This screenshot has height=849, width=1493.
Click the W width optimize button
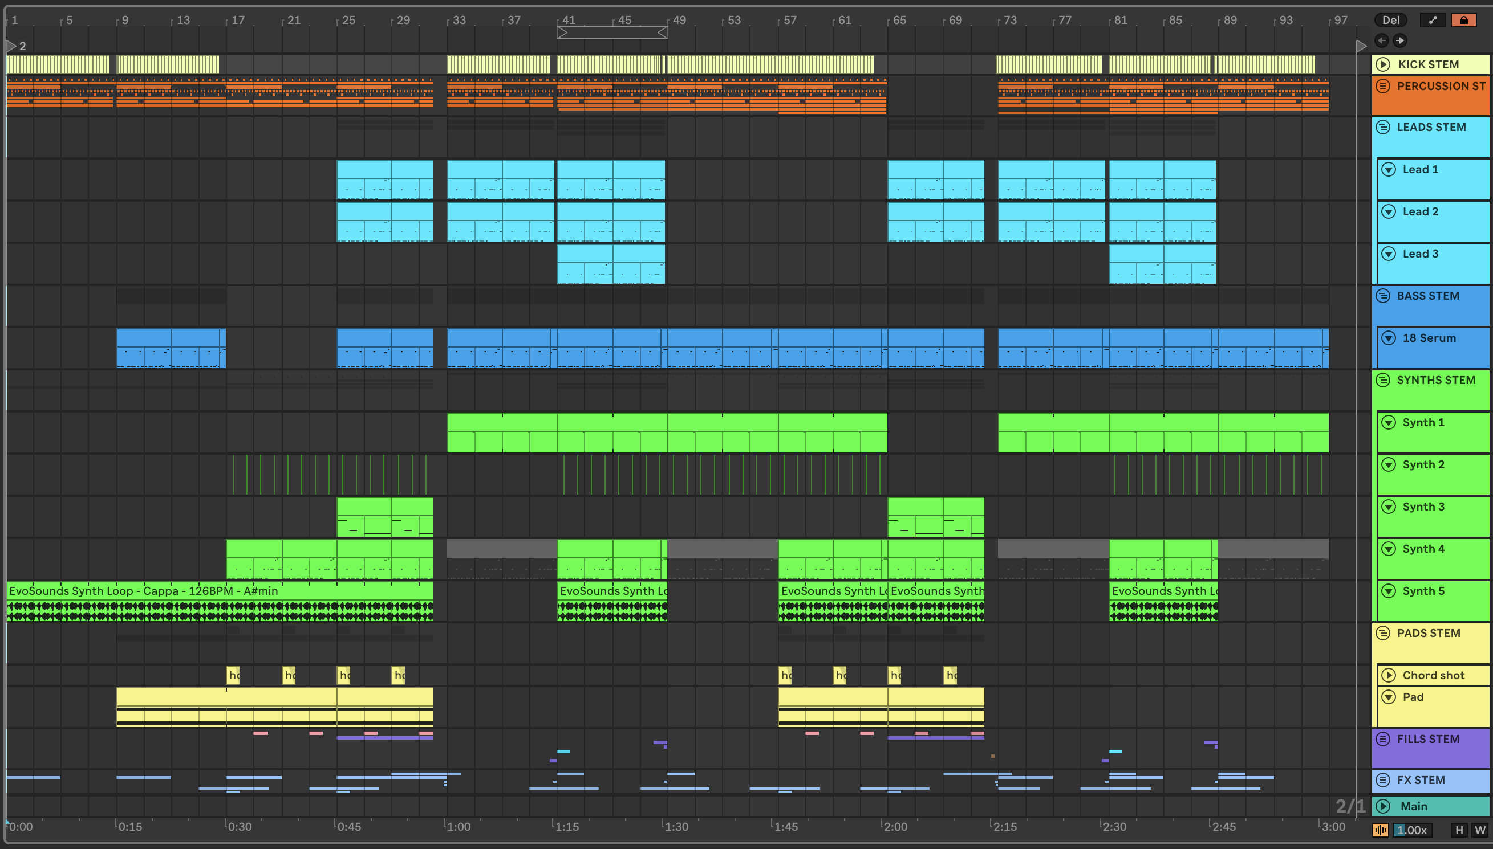tap(1480, 830)
